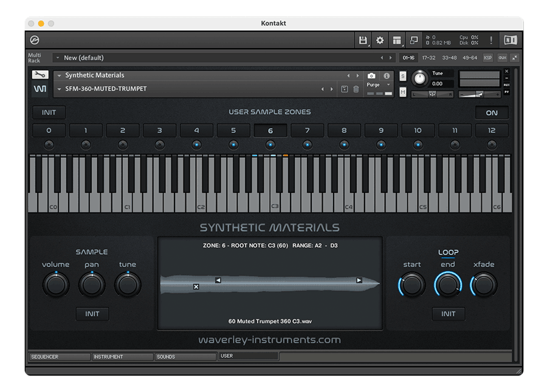Select next instrument for Synthetic Materials
Viewport: 547px width, 392px height.
tap(357, 76)
